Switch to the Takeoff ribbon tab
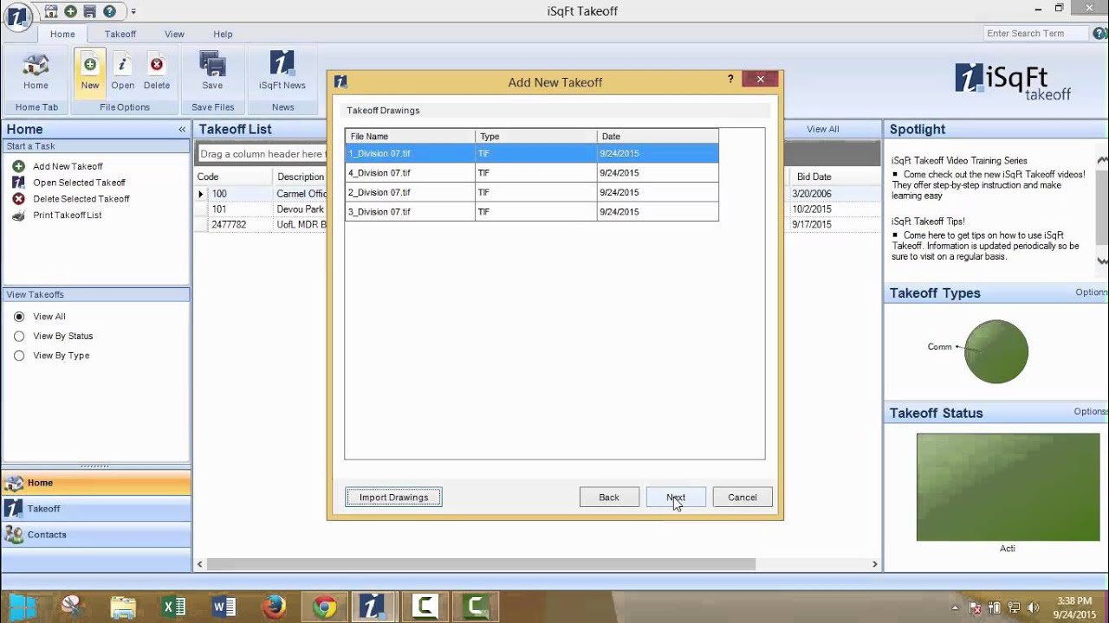 click(x=120, y=34)
